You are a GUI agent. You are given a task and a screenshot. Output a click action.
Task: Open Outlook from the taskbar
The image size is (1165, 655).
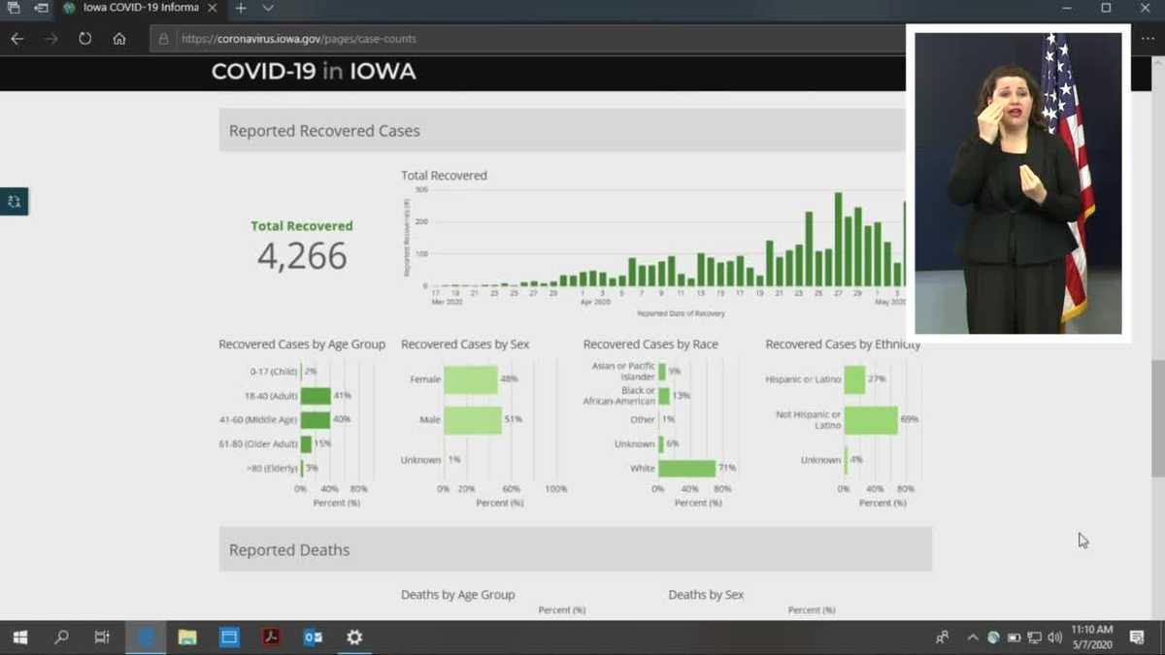point(313,637)
